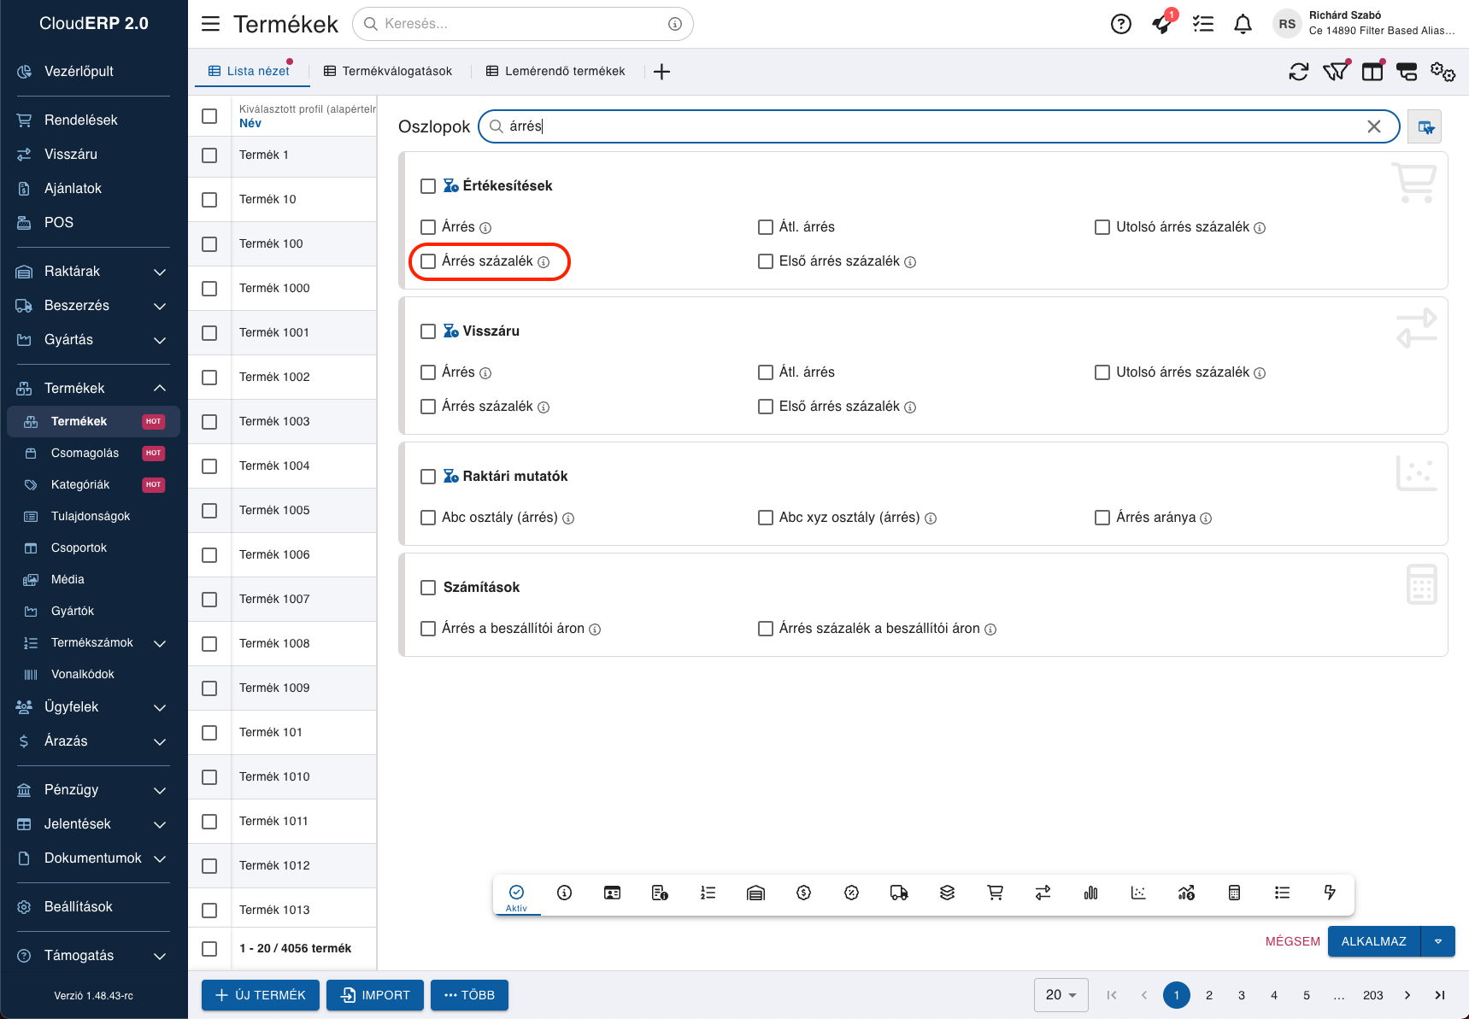Image resolution: width=1469 pixels, height=1019 pixels.
Task: Select the Termék 1003 row checkbox
Action: [x=209, y=422]
